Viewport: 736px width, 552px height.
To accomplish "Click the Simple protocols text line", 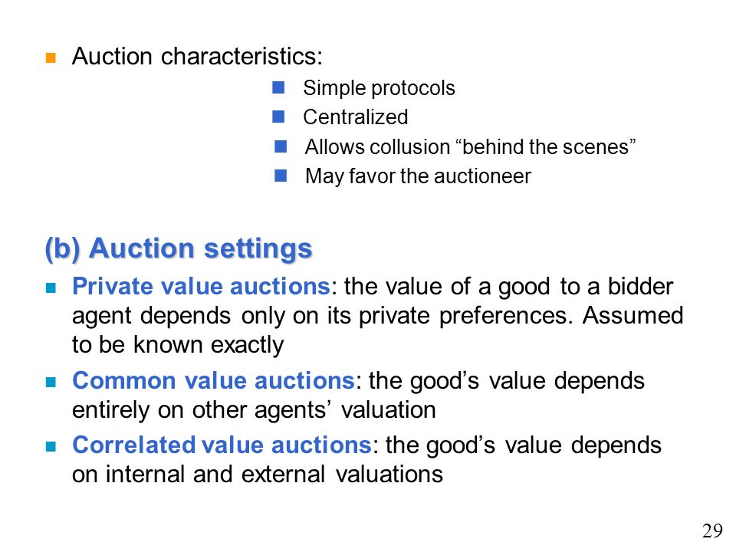I will click(x=379, y=88).
